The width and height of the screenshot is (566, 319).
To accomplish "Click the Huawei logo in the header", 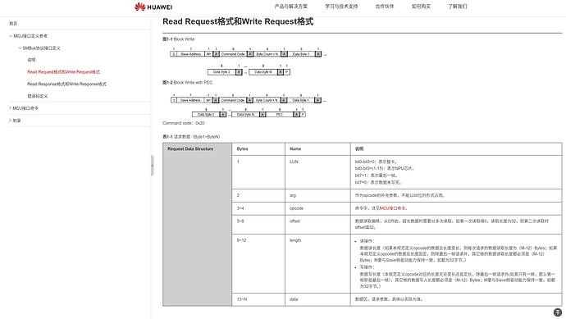I will coord(153,7).
